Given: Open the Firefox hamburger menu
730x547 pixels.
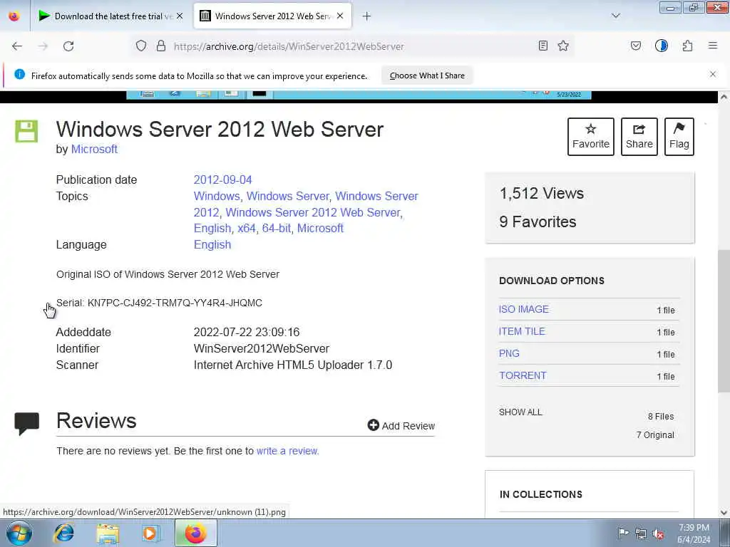Looking at the screenshot, I should point(713,46).
